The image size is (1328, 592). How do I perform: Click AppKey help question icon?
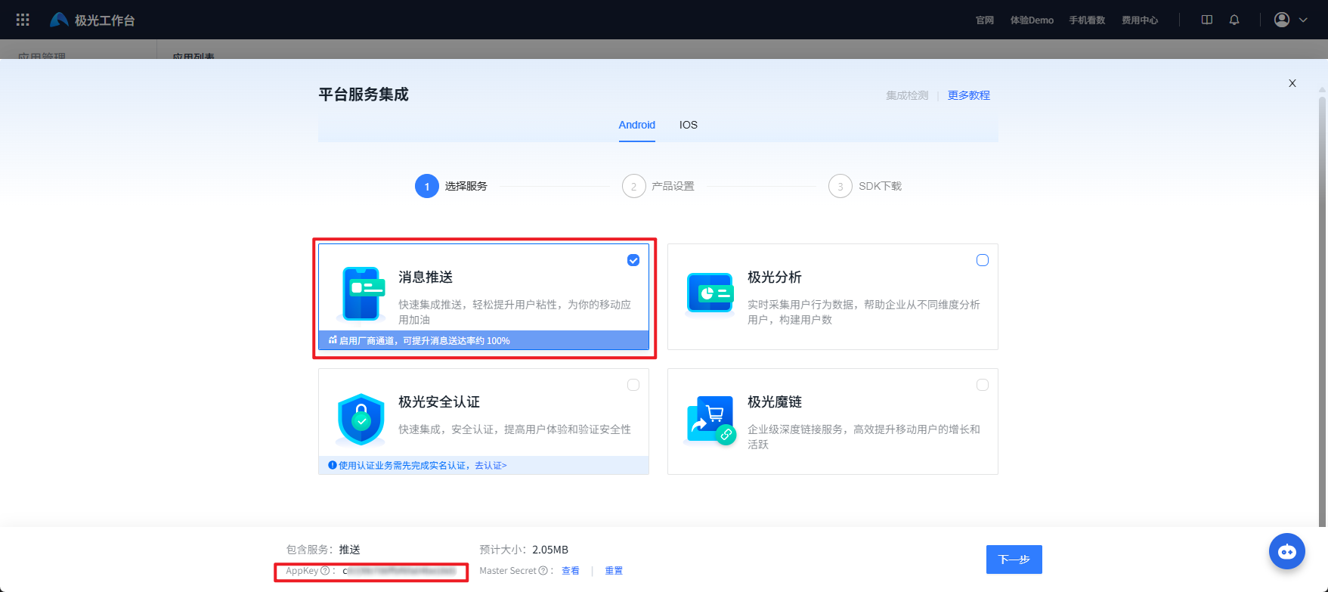click(325, 571)
